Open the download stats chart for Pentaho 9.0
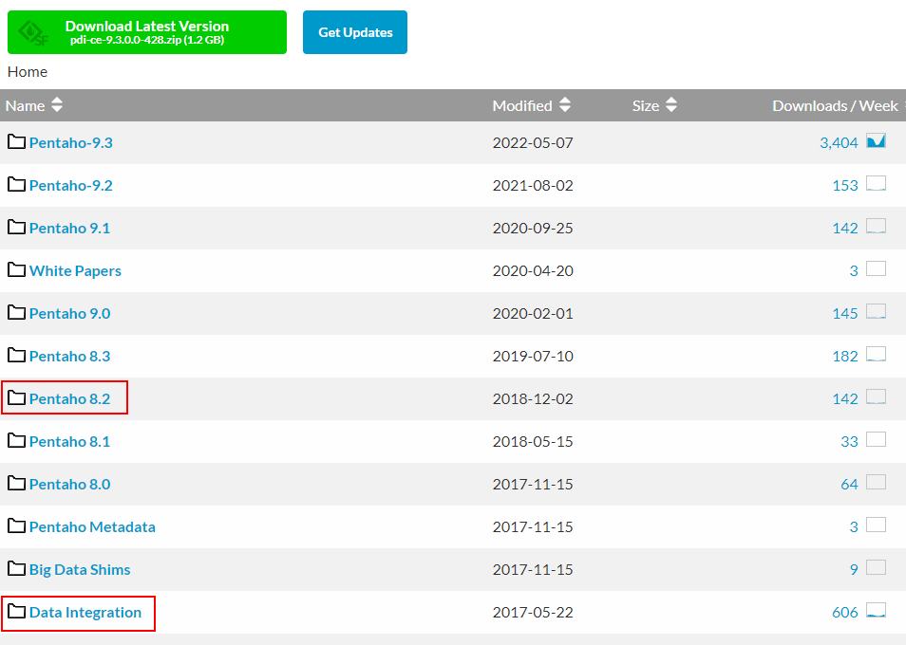 [876, 311]
